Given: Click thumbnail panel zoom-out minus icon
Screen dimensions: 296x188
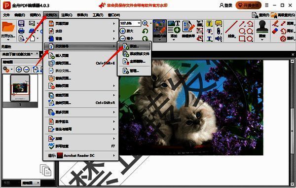Looking at the screenshot, I should point(27,70).
